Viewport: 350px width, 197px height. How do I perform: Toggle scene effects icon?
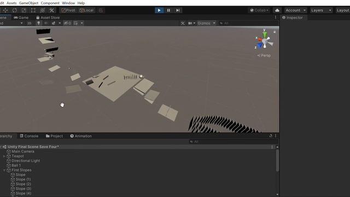pos(54,23)
